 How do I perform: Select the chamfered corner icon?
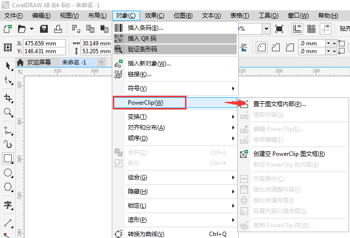[x=290, y=47]
